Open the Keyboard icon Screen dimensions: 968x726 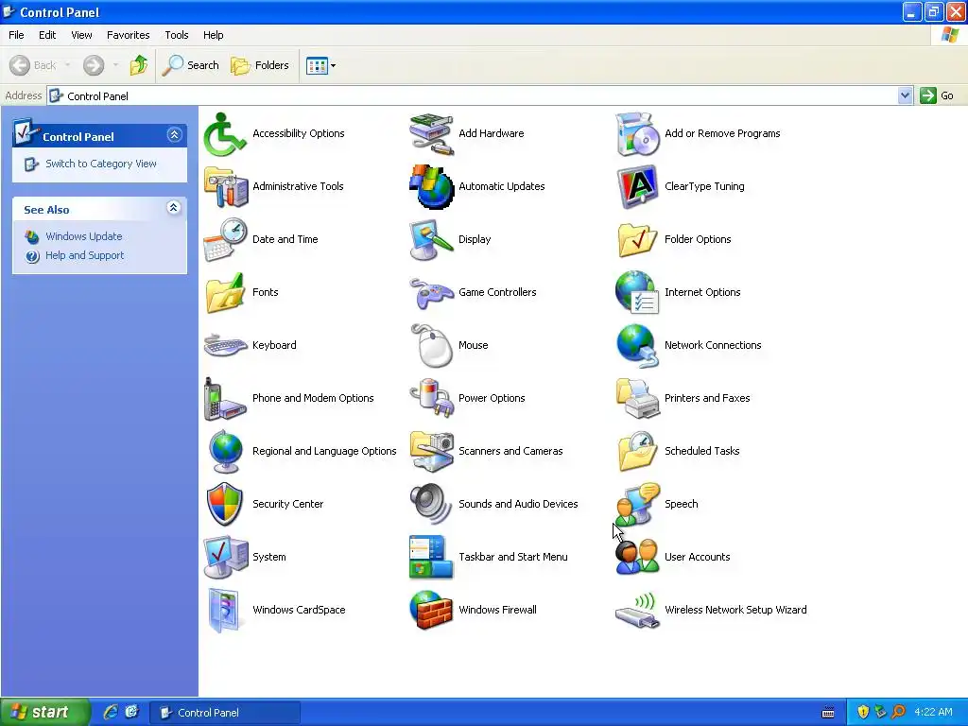pos(225,346)
